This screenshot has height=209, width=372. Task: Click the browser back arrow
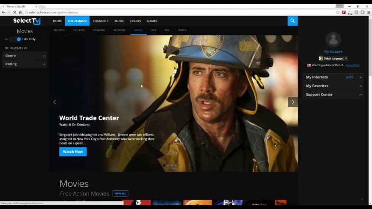tap(3, 12)
